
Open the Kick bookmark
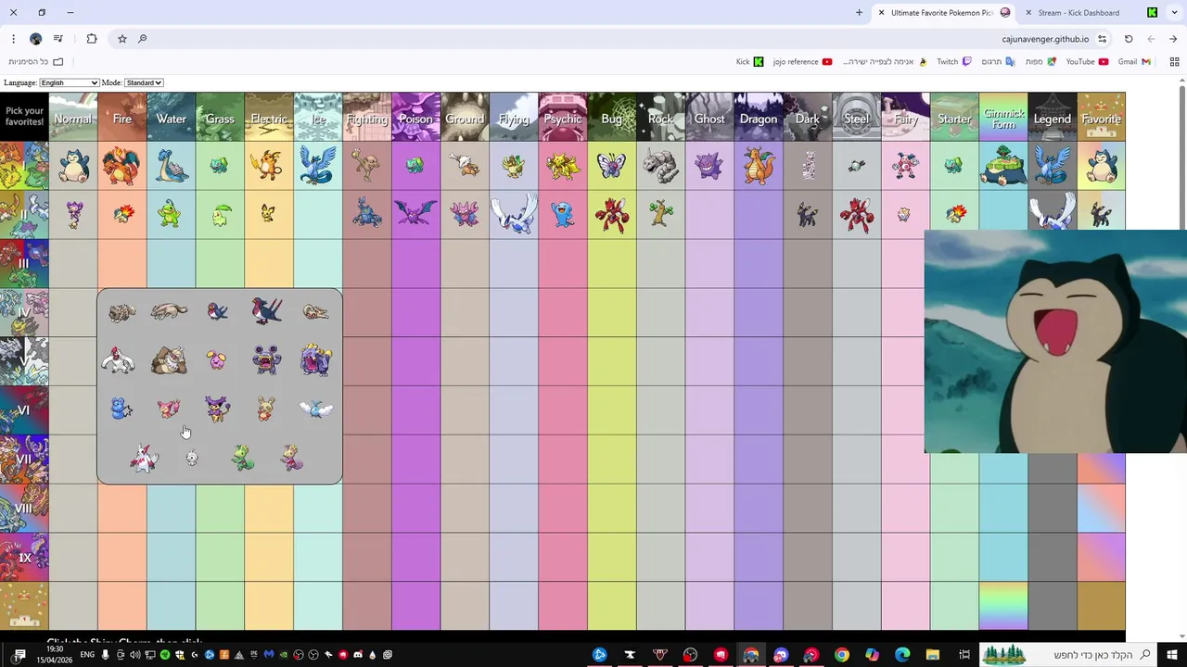(x=750, y=62)
